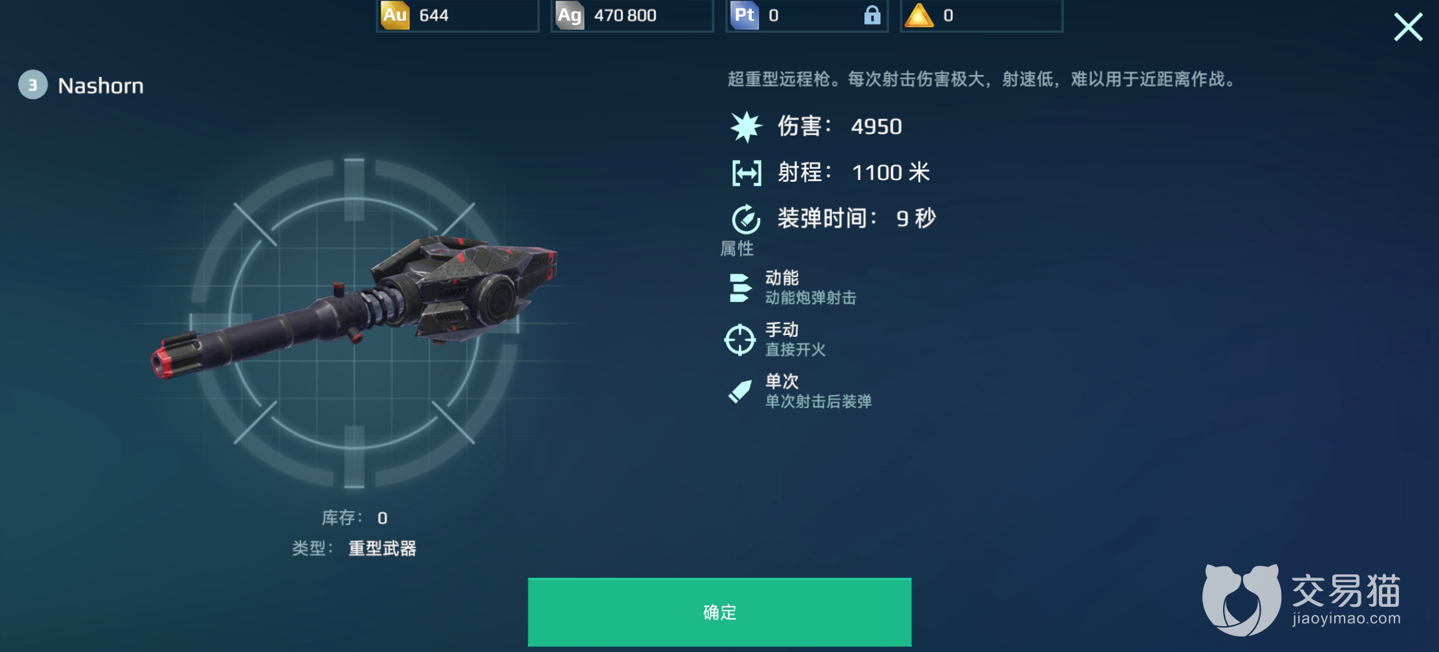Click the Nashorn weapon name
Image resolution: width=1439 pixels, height=652 pixels.
[101, 86]
